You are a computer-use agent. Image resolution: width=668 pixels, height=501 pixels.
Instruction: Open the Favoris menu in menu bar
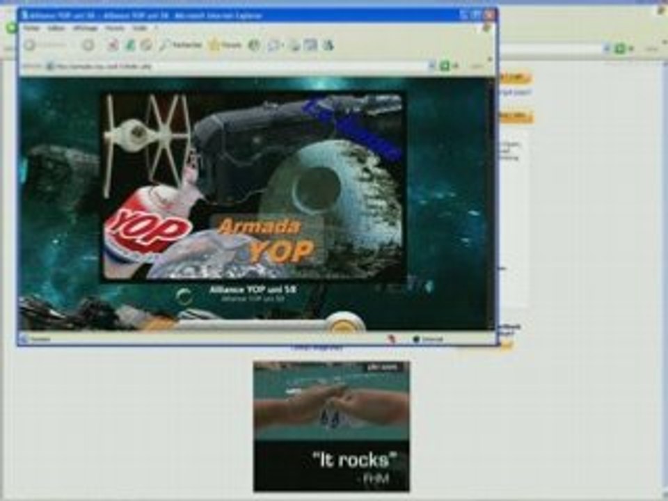pyautogui.click(x=115, y=28)
